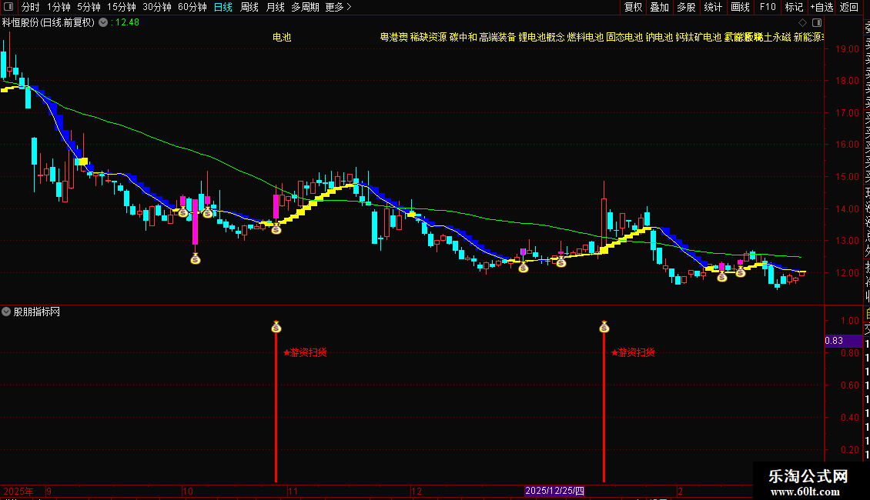Click the 股朋指标网 indicator name
Screen dimensions: 870x500
coord(37,312)
